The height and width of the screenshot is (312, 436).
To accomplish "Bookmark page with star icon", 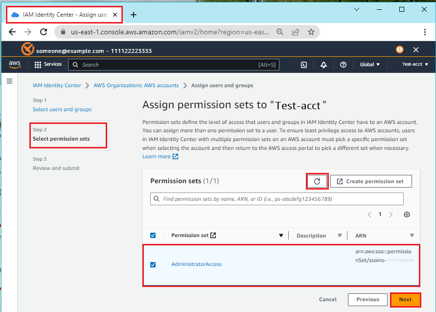I will click(x=311, y=32).
